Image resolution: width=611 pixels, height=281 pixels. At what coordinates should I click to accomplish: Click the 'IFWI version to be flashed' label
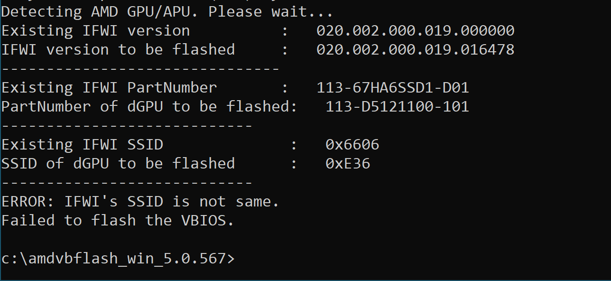118,50
